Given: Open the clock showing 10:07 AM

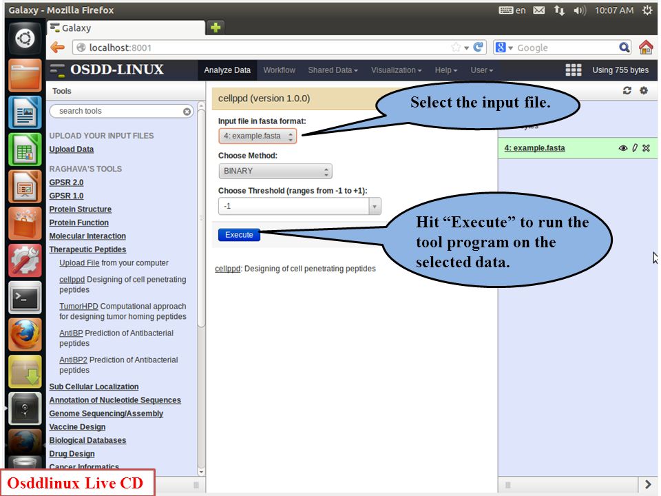Looking at the screenshot, I should tap(613, 10).
